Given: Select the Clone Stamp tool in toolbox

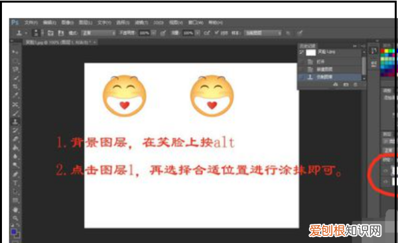Looking at the screenshot, I should click(15, 122).
